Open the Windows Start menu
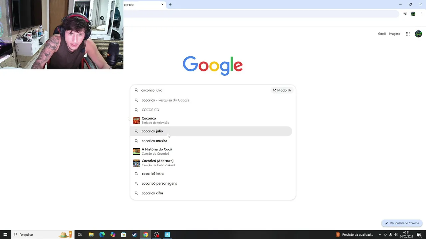This screenshot has height=239, width=426. coord(5,235)
